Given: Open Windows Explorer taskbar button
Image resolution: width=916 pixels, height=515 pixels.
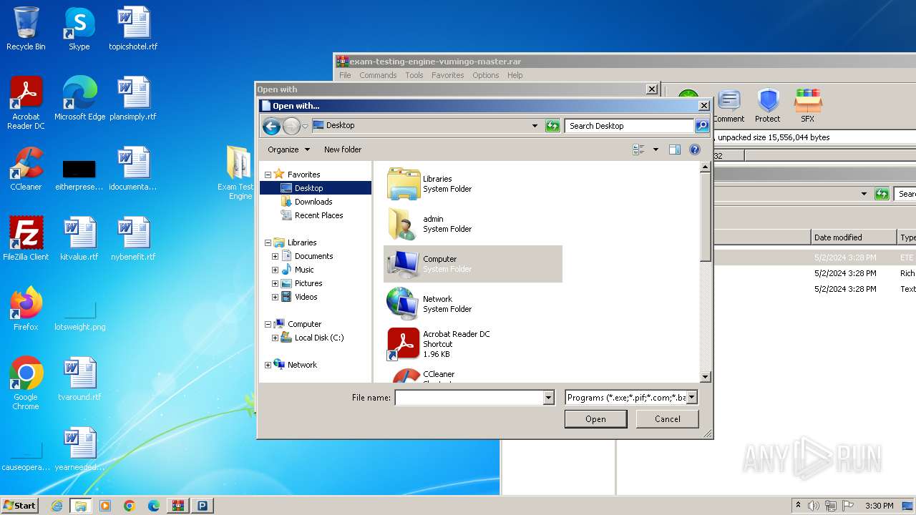Looking at the screenshot, I should point(81,506).
